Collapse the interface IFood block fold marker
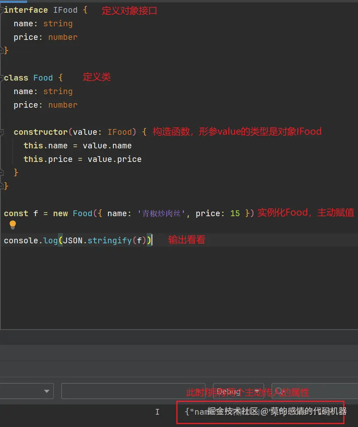 click(2, 10)
